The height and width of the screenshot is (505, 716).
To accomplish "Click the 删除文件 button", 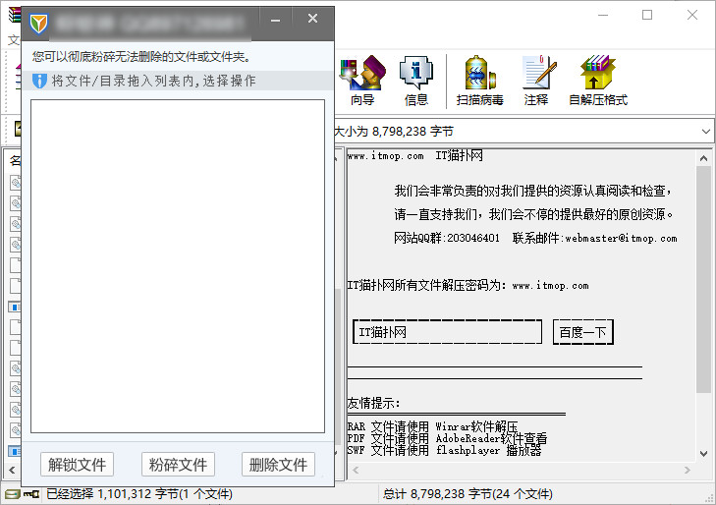I will (278, 465).
